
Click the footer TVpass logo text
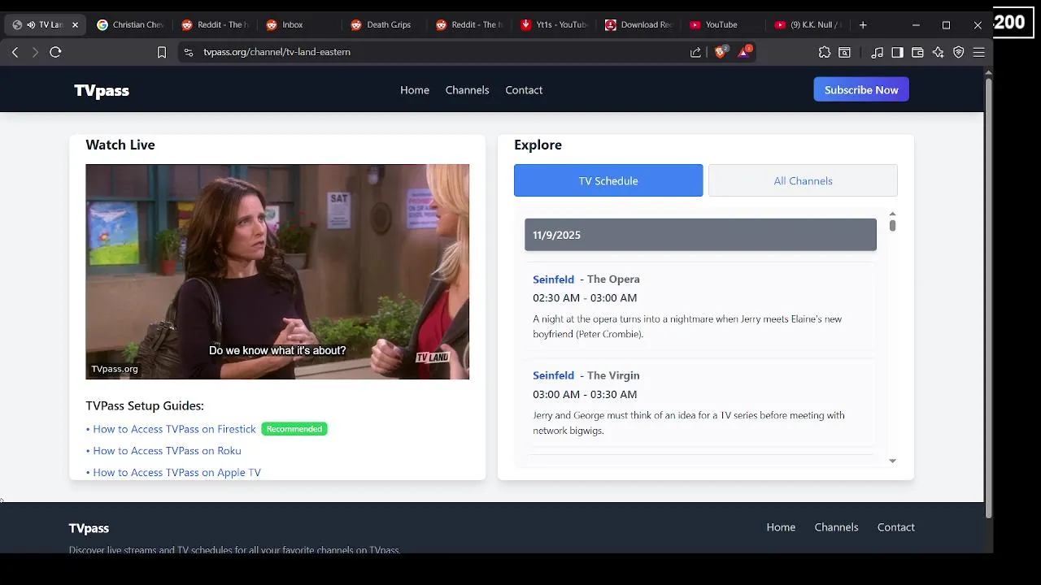[89, 528]
